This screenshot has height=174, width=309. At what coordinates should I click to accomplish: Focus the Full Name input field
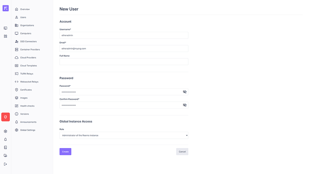pyautogui.click(x=124, y=62)
